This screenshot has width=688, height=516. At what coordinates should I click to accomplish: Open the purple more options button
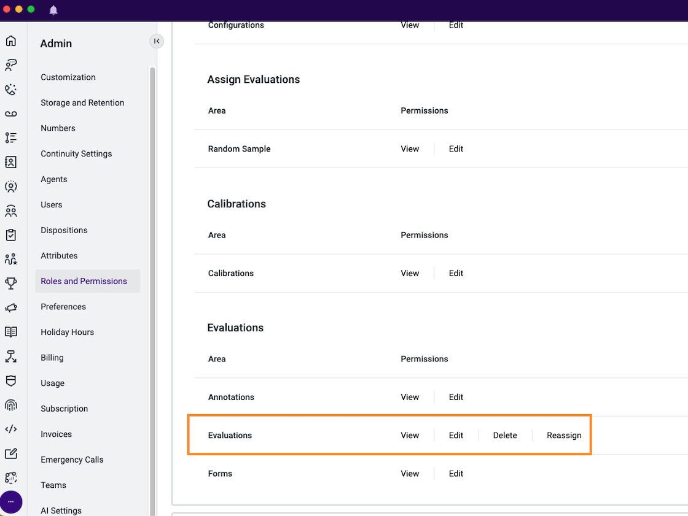(11, 501)
